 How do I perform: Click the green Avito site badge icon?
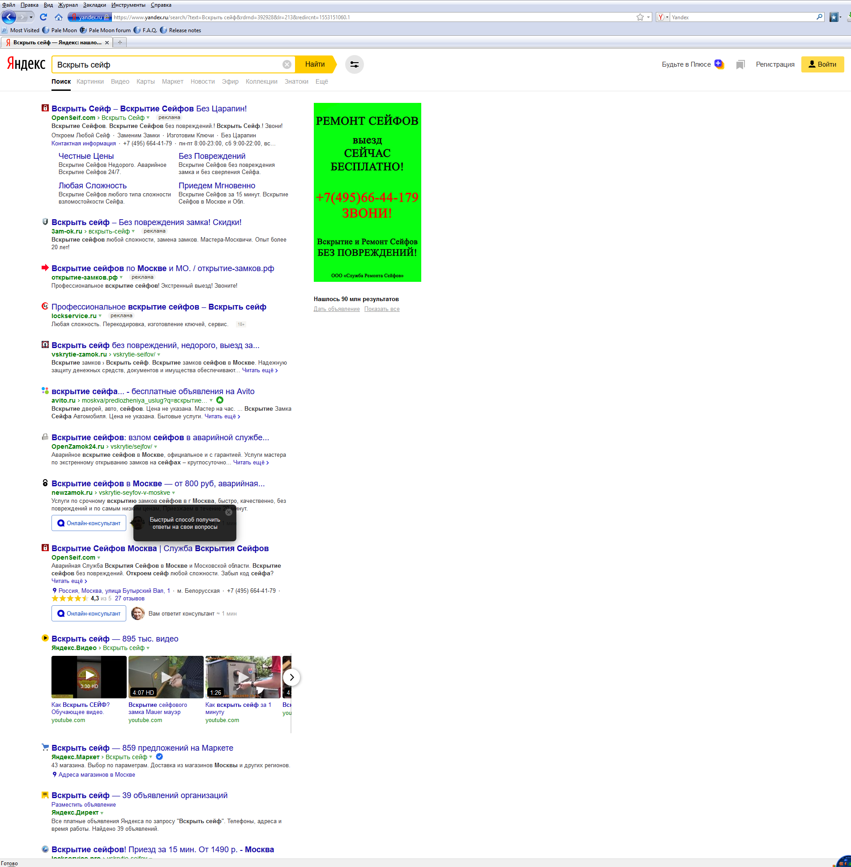(x=220, y=400)
